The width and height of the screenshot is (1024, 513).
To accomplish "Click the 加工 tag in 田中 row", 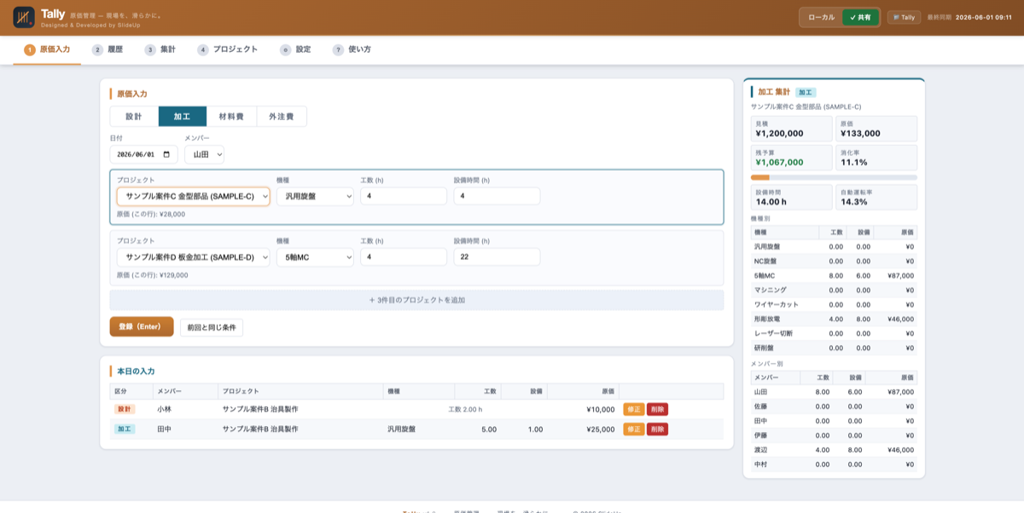I will pyautogui.click(x=125, y=429).
